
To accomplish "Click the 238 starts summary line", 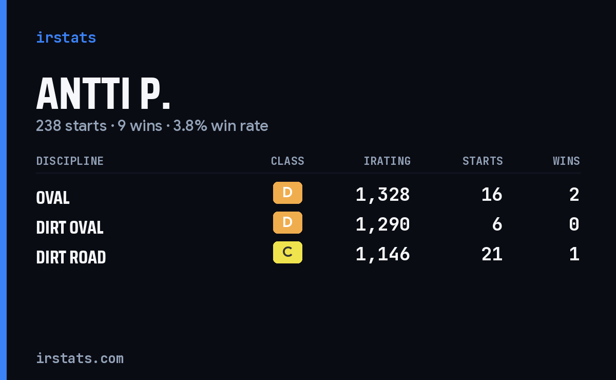I will click(152, 126).
